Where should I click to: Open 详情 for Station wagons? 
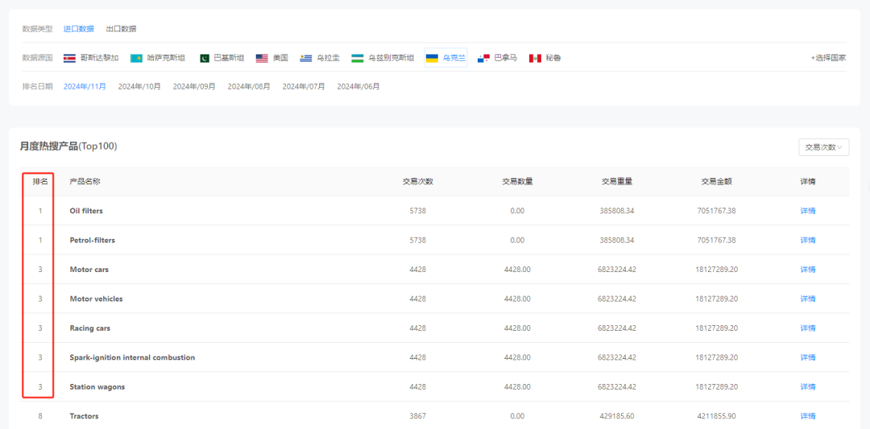tap(808, 387)
